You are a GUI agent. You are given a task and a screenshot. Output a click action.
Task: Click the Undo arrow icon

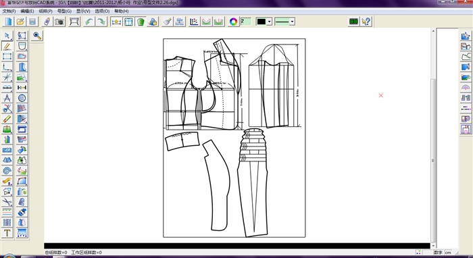click(x=89, y=22)
